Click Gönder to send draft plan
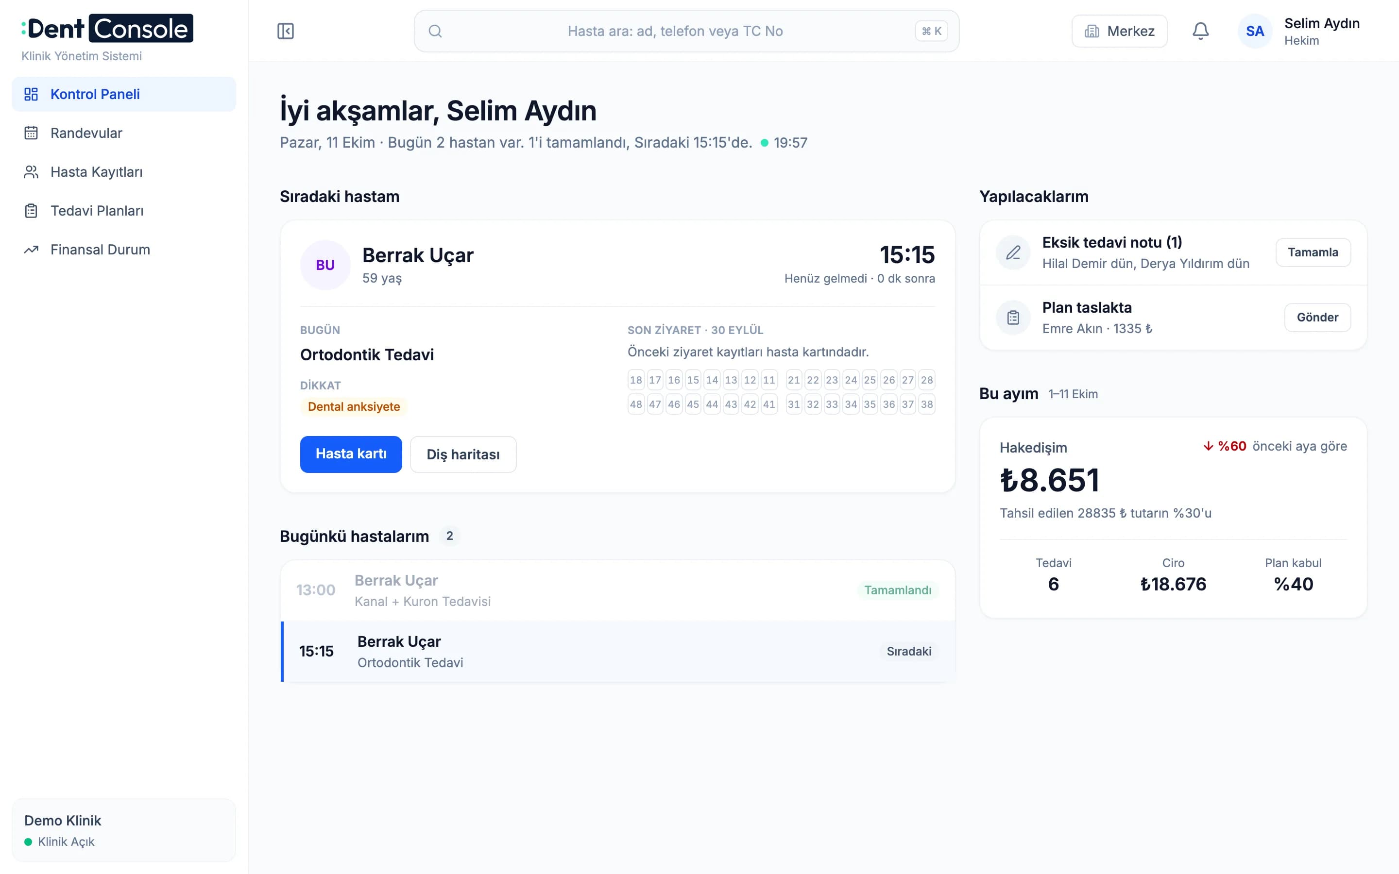Screen dimensions: 1399x874 pos(1317,318)
